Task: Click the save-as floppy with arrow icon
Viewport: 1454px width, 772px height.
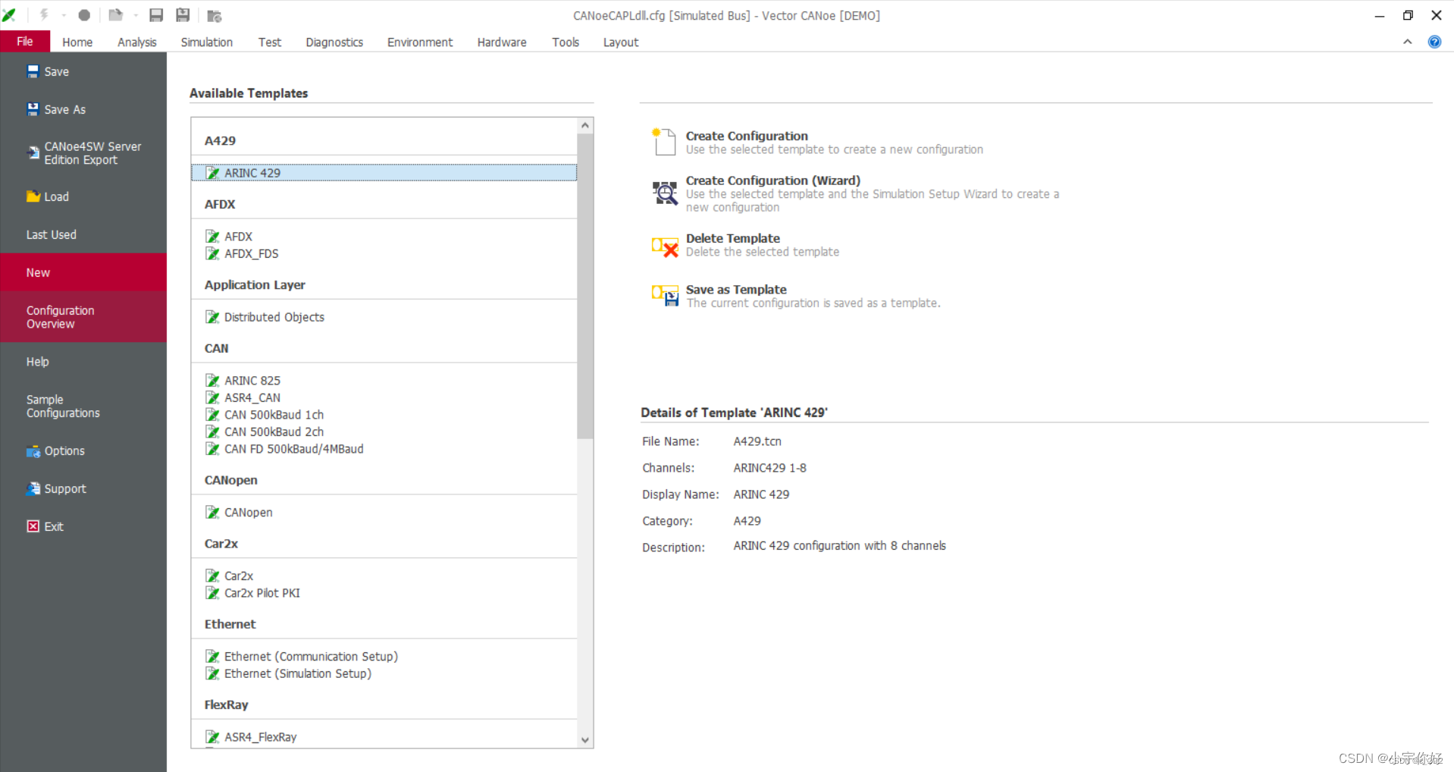Action: tap(183, 15)
